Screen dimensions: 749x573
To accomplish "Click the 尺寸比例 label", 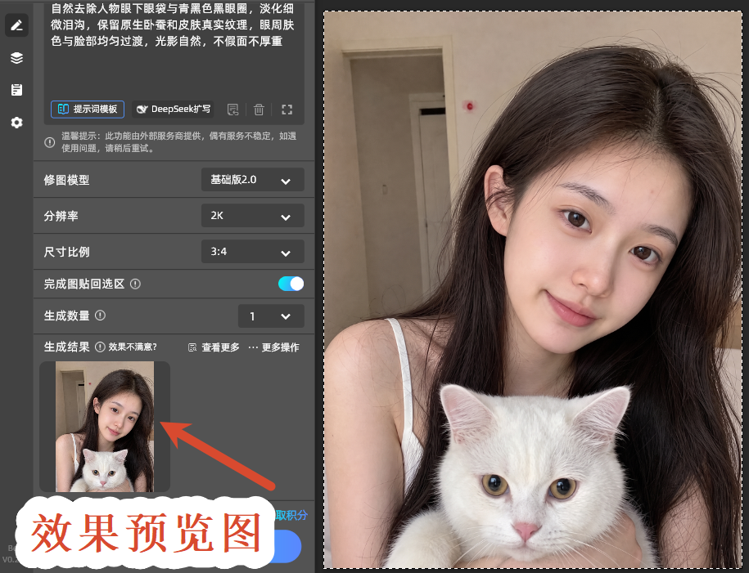I will [66, 252].
